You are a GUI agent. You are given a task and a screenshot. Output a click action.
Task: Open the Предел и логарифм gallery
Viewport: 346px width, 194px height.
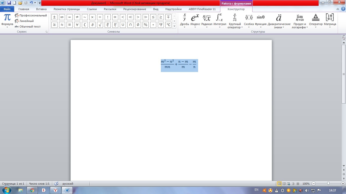coord(300,21)
